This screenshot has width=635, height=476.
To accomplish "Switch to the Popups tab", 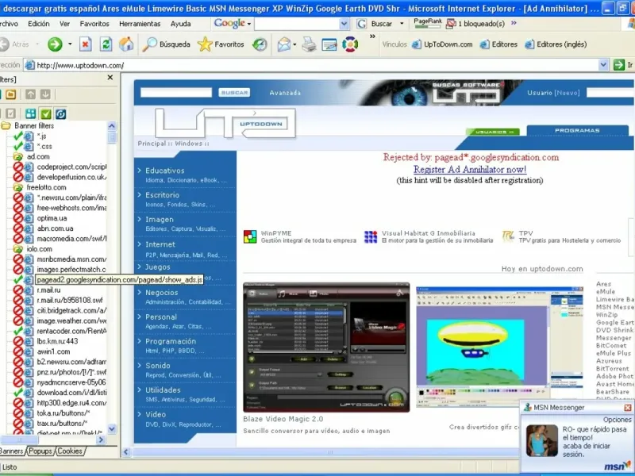I will coord(40,451).
